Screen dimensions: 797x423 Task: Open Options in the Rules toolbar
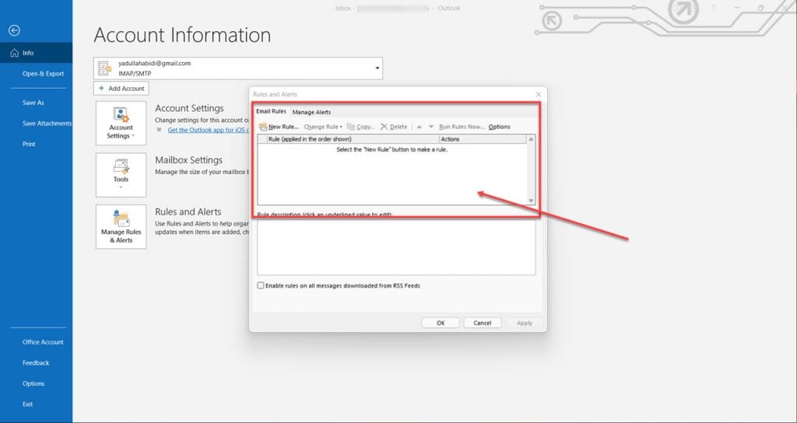499,127
